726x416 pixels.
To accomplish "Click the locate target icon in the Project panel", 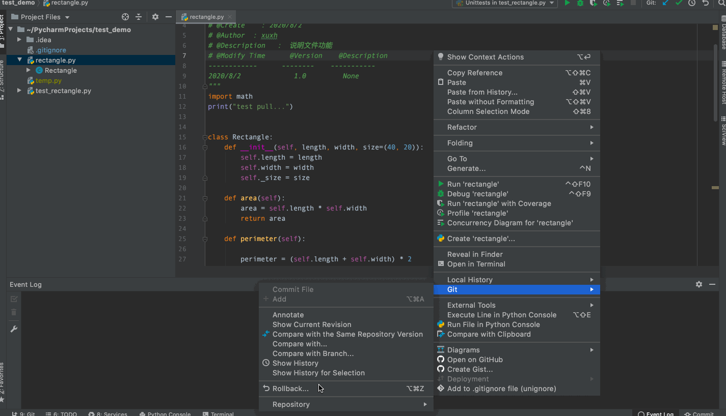I will tap(125, 17).
